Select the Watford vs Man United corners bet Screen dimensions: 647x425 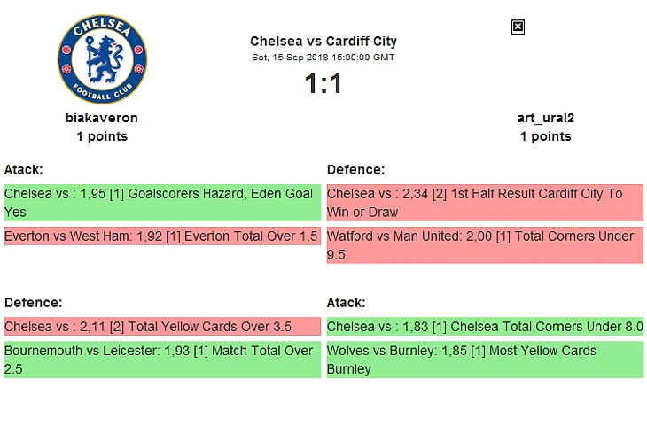[484, 245]
